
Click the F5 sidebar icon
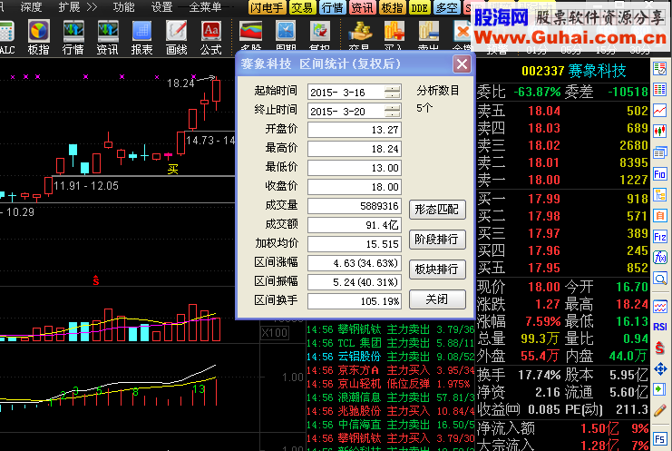(x=660, y=439)
